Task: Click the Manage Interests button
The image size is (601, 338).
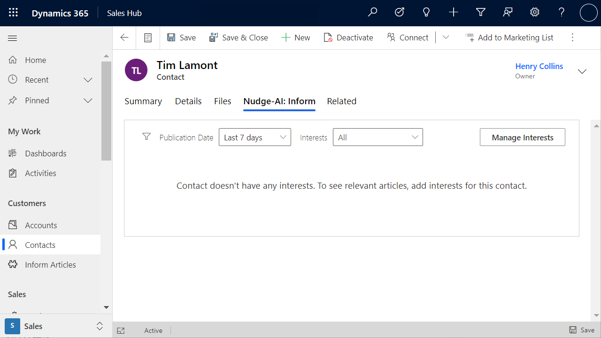Action: 523,137
